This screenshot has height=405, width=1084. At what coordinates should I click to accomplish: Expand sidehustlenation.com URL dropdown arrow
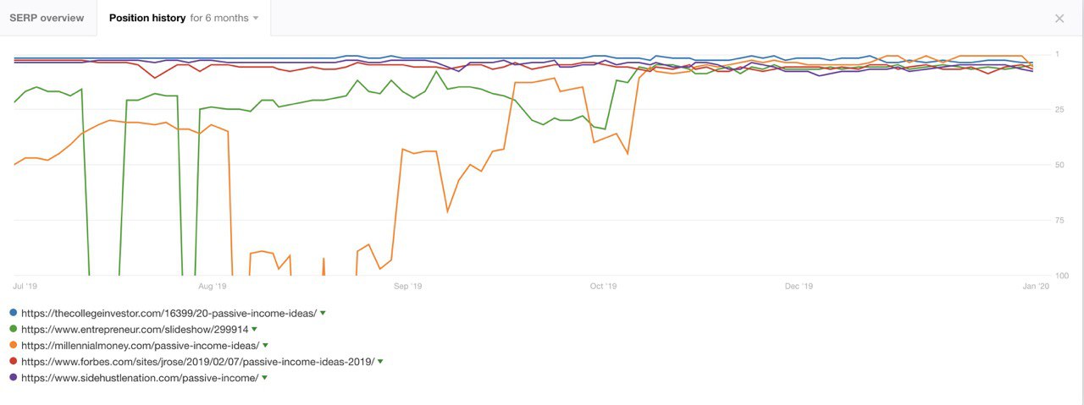pos(265,377)
